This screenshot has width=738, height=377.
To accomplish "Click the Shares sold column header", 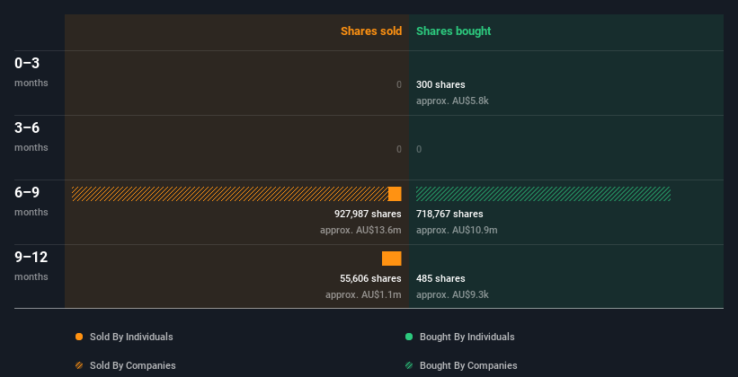I will [x=370, y=31].
